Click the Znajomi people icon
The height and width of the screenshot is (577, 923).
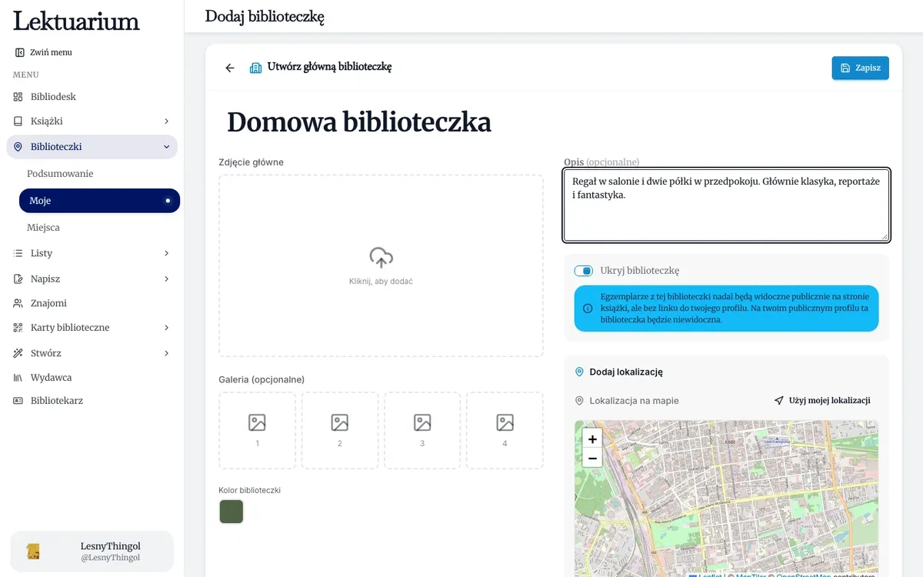(x=18, y=303)
